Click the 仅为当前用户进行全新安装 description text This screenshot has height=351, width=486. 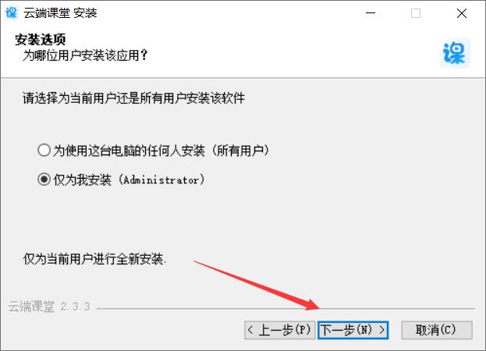94,259
